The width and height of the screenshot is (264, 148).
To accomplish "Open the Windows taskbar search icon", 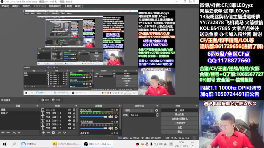I will pyautogui.click(x=14, y=144).
